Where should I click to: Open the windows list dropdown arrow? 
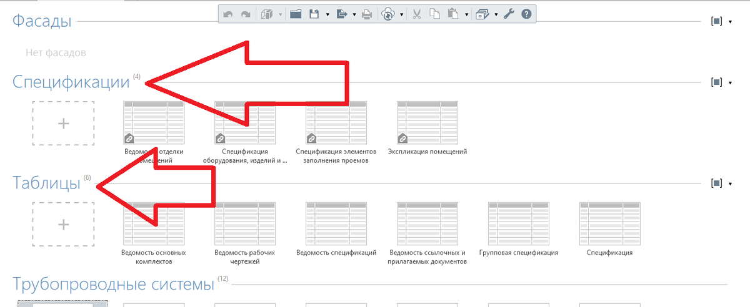(x=496, y=14)
